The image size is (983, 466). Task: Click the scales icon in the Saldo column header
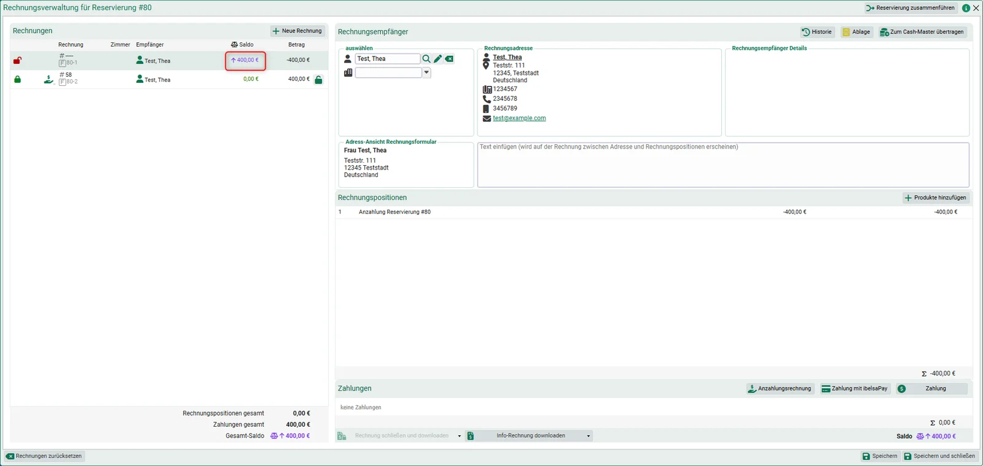point(234,45)
